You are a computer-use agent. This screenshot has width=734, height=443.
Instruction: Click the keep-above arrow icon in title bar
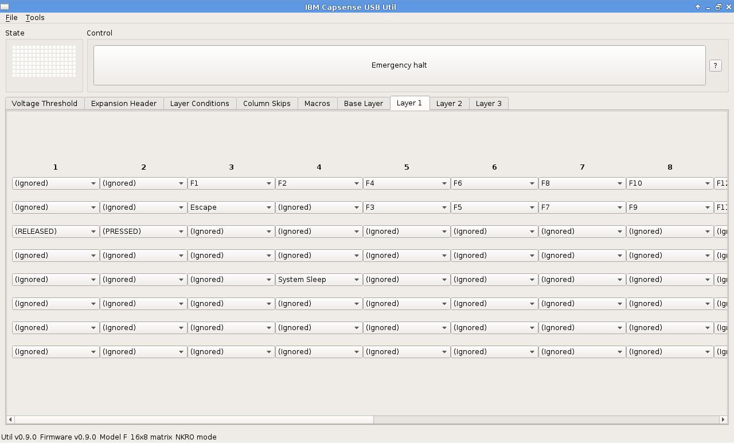698,7
